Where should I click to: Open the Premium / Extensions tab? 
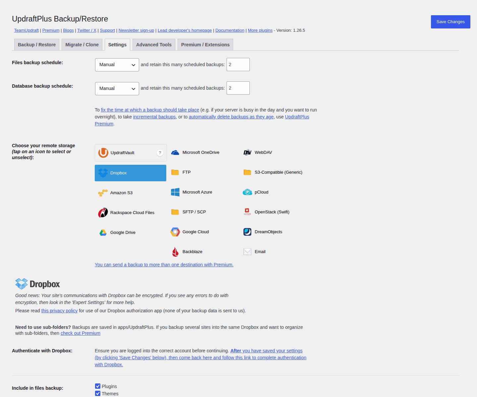tap(205, 45)
